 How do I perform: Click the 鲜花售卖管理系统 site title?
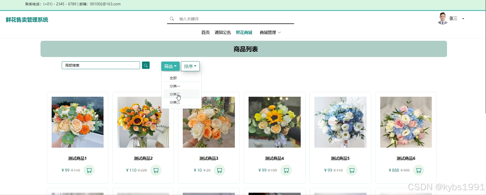27,20
